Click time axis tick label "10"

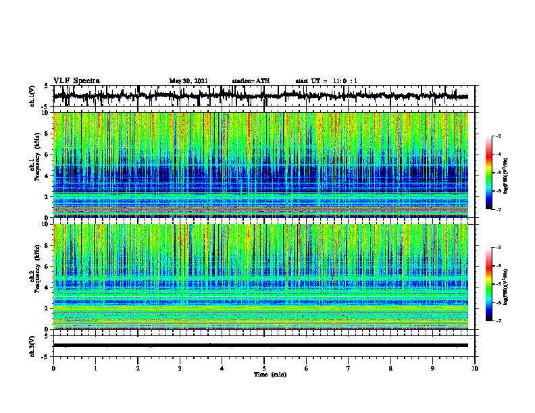tap(475, 368)
